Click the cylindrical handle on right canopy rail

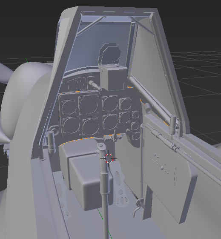click(x=173, y=124)
